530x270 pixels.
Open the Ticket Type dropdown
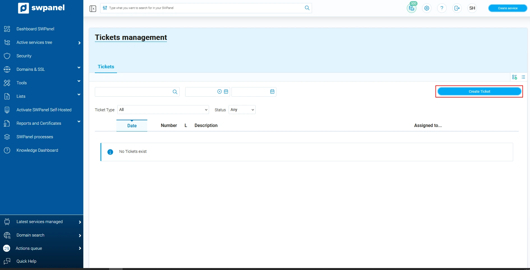click(x=163, y=110)
